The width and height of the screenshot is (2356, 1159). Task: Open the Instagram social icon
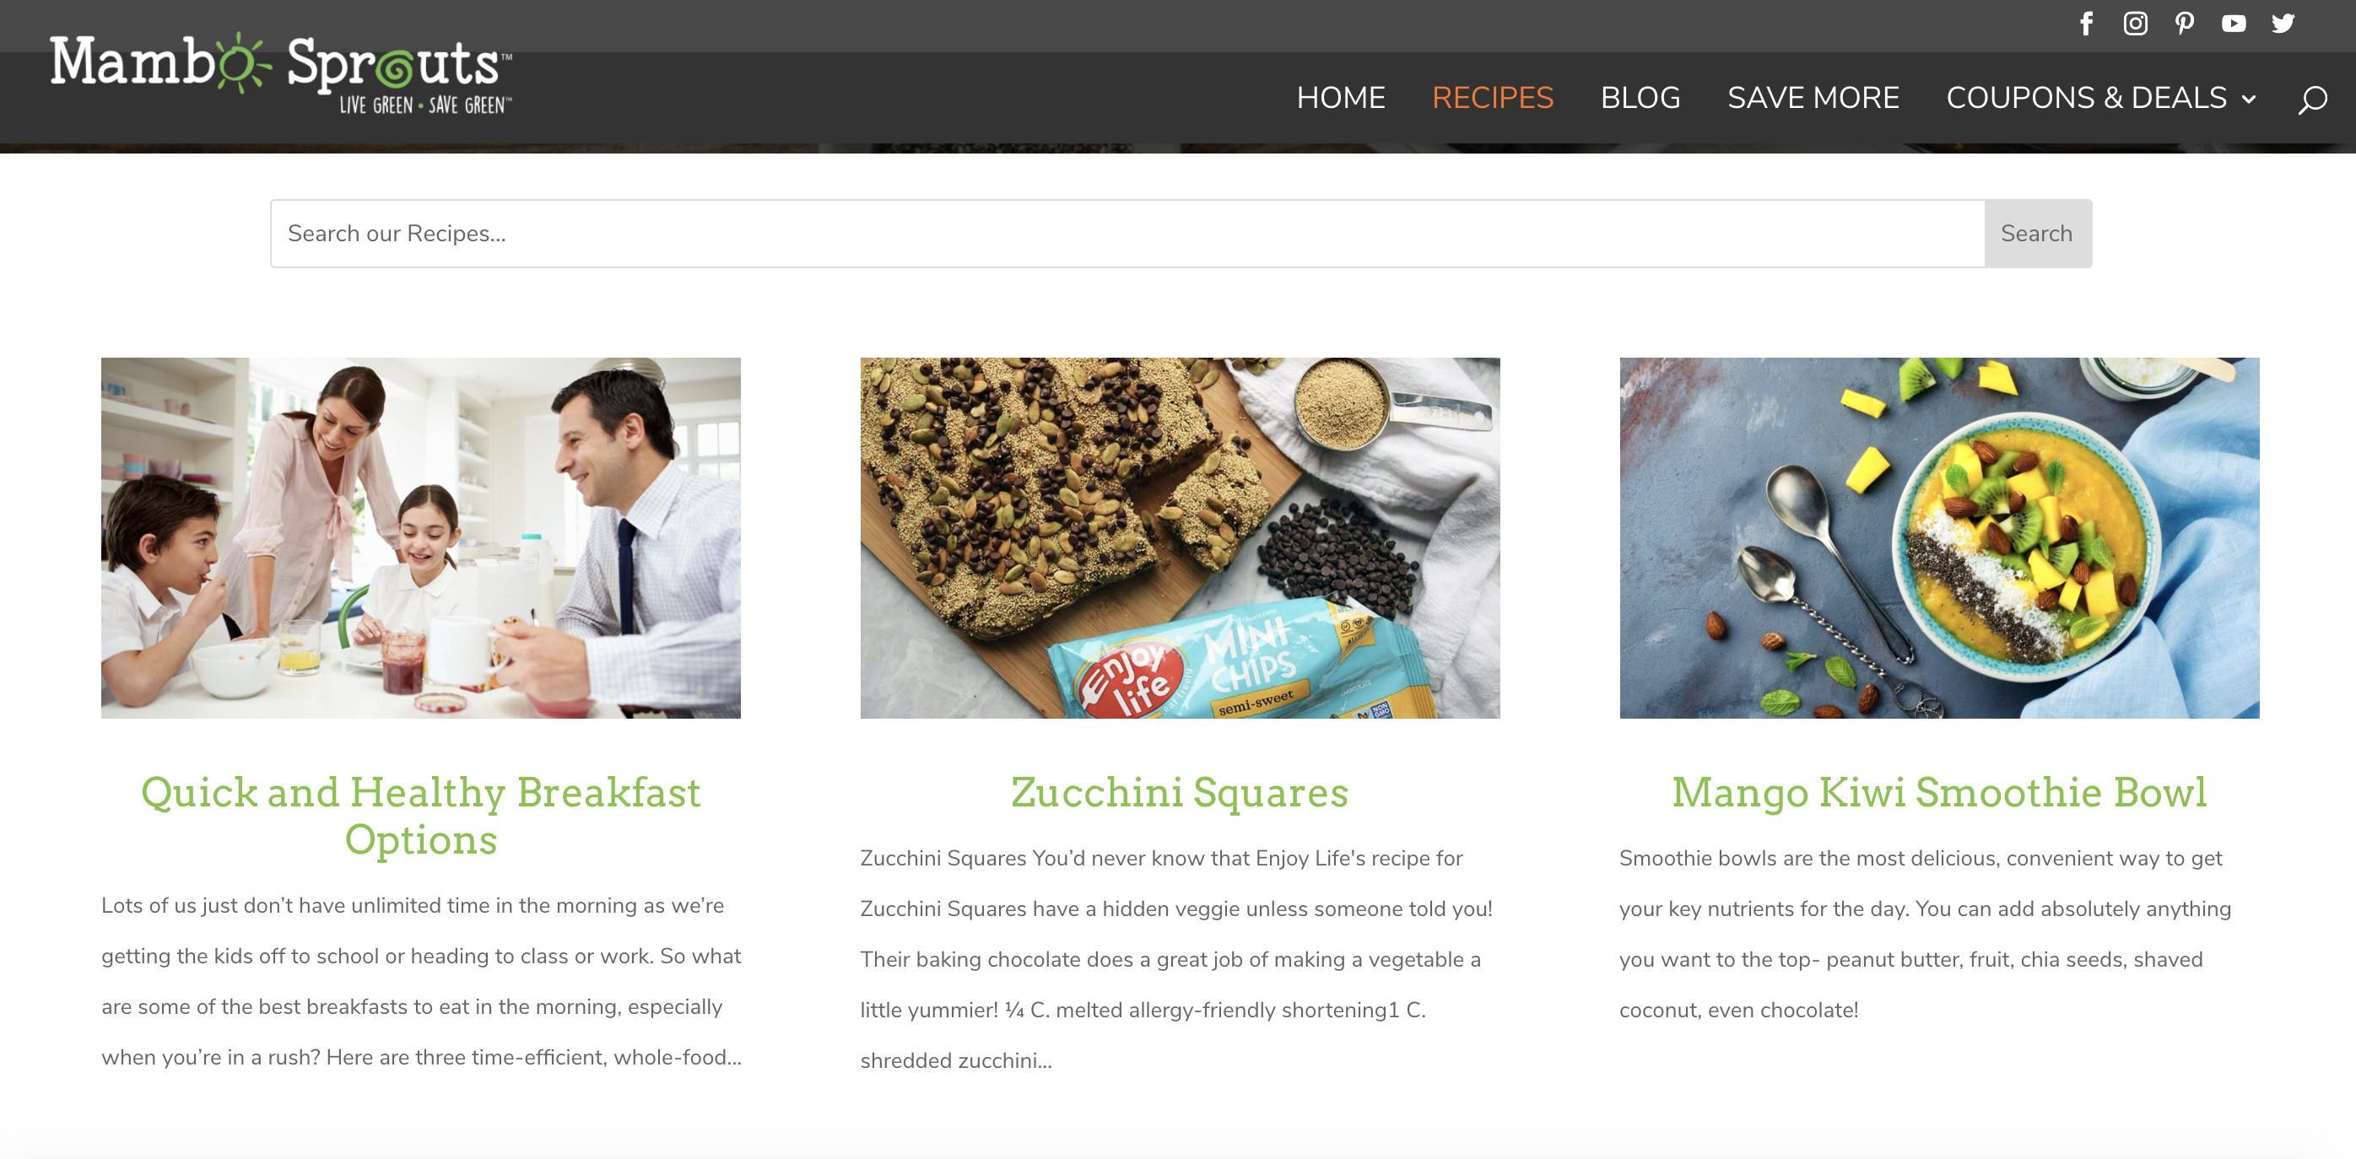click(x=2135, y=24)
